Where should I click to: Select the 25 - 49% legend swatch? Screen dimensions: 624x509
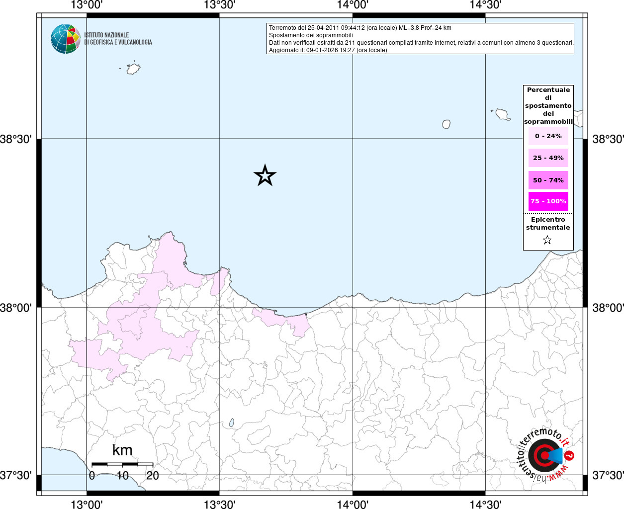548,158
